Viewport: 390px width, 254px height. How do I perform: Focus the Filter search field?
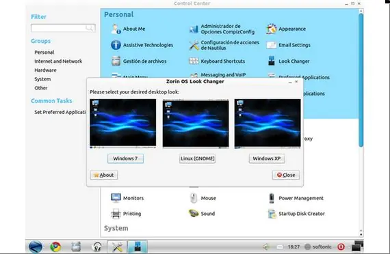tap(63, 28)
